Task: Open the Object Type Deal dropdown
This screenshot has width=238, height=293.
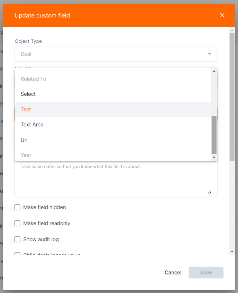Action: point(116,54)
